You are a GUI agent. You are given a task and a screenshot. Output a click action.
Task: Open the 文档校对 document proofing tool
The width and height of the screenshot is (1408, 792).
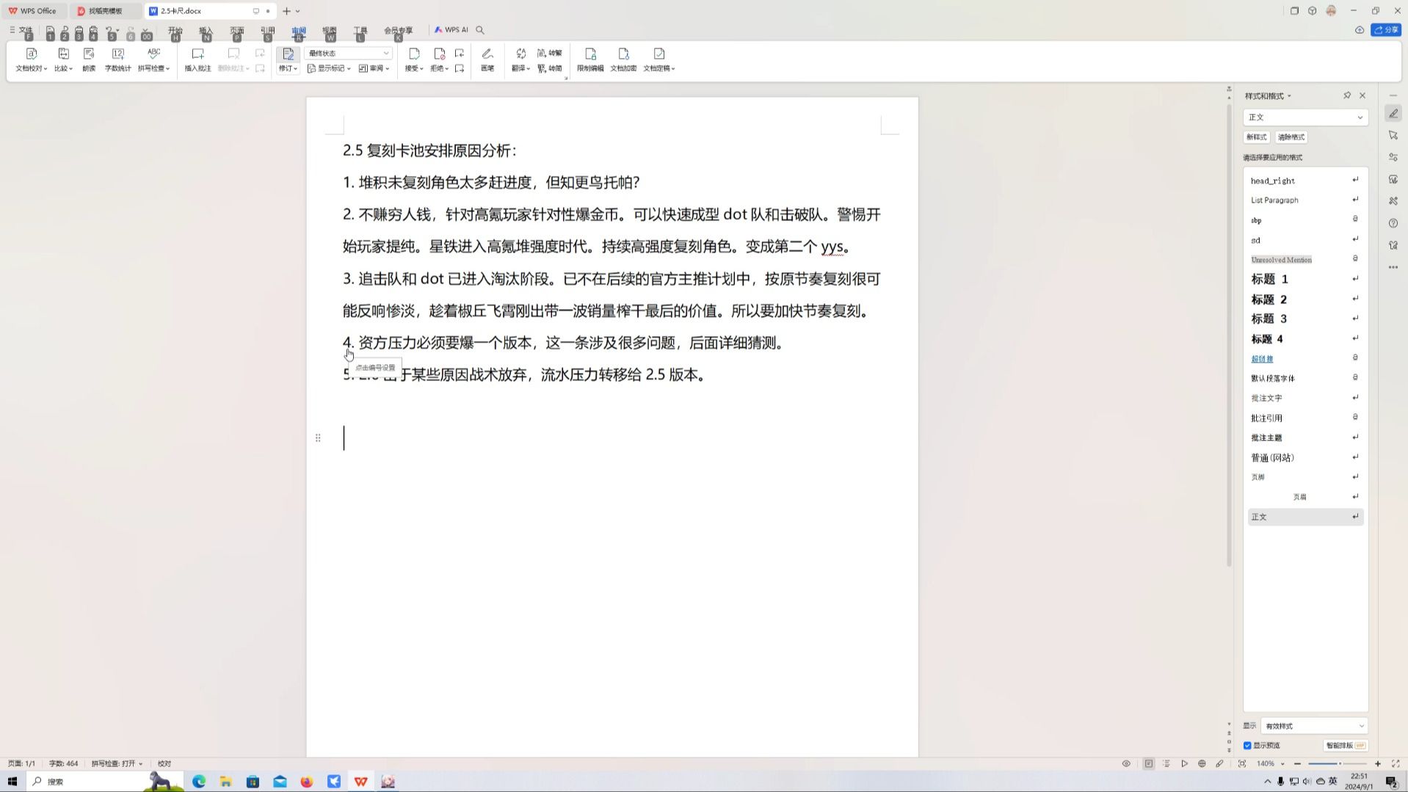31,59
